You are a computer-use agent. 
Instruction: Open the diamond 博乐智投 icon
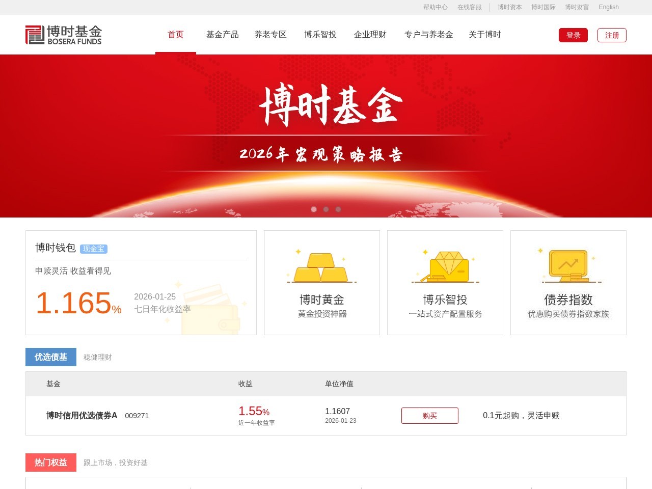click(x=445, y=266)
